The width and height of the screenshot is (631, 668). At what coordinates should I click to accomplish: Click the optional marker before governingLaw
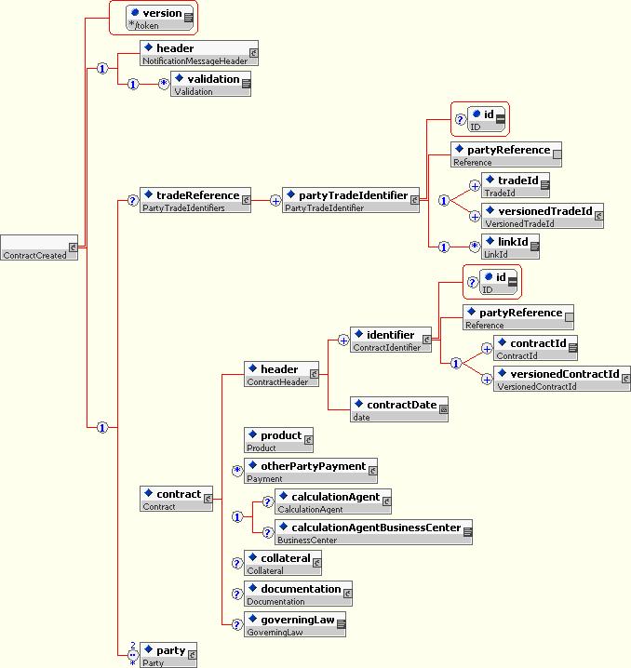(237, 624)
